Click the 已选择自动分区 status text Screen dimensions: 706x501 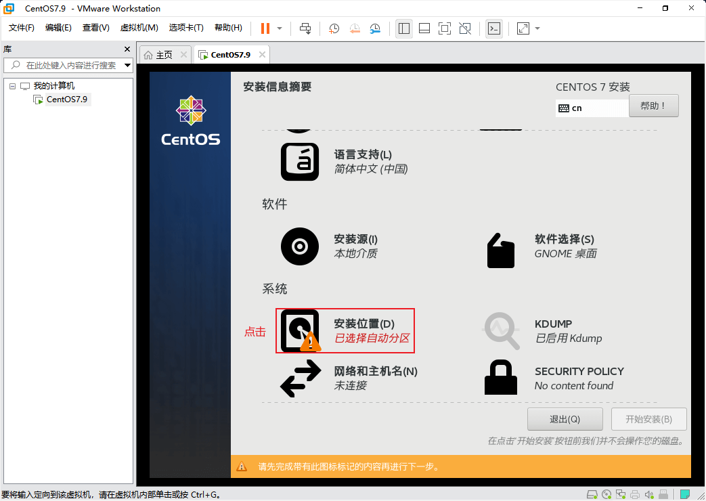click(372, 339)
